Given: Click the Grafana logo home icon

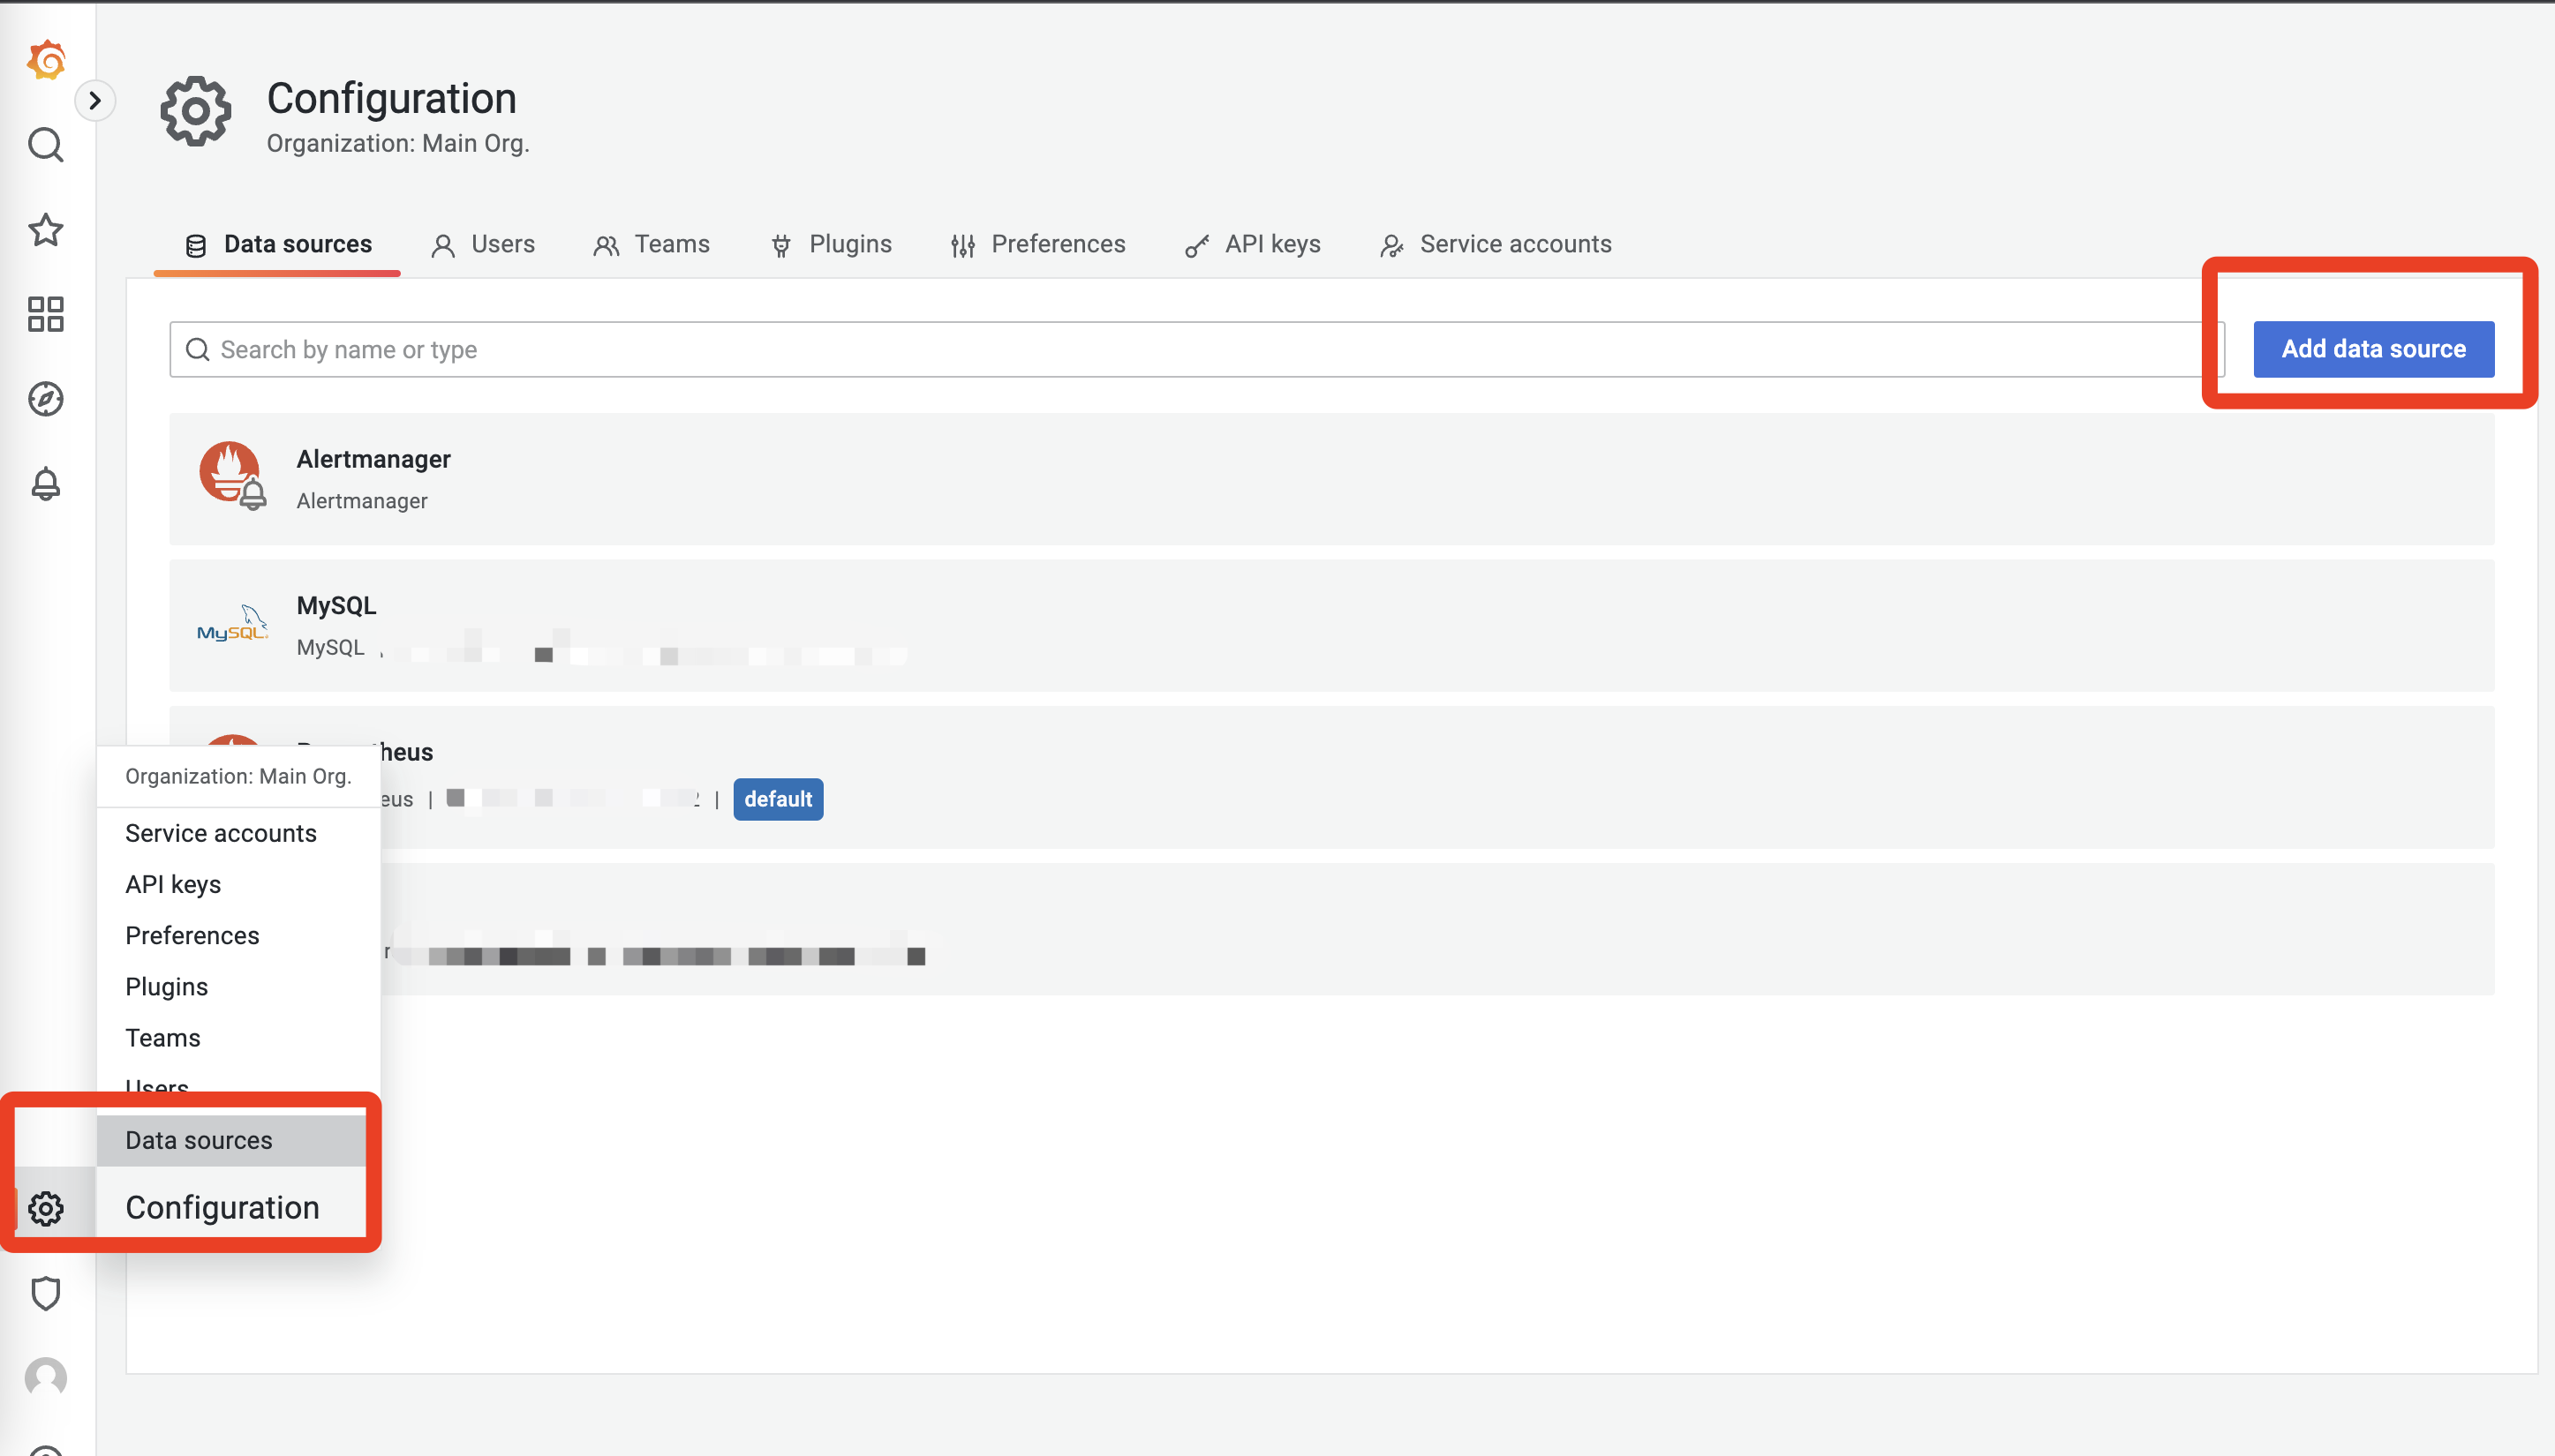Looking at the screenshot, I should pyautogui.click(x=46, y=61).
